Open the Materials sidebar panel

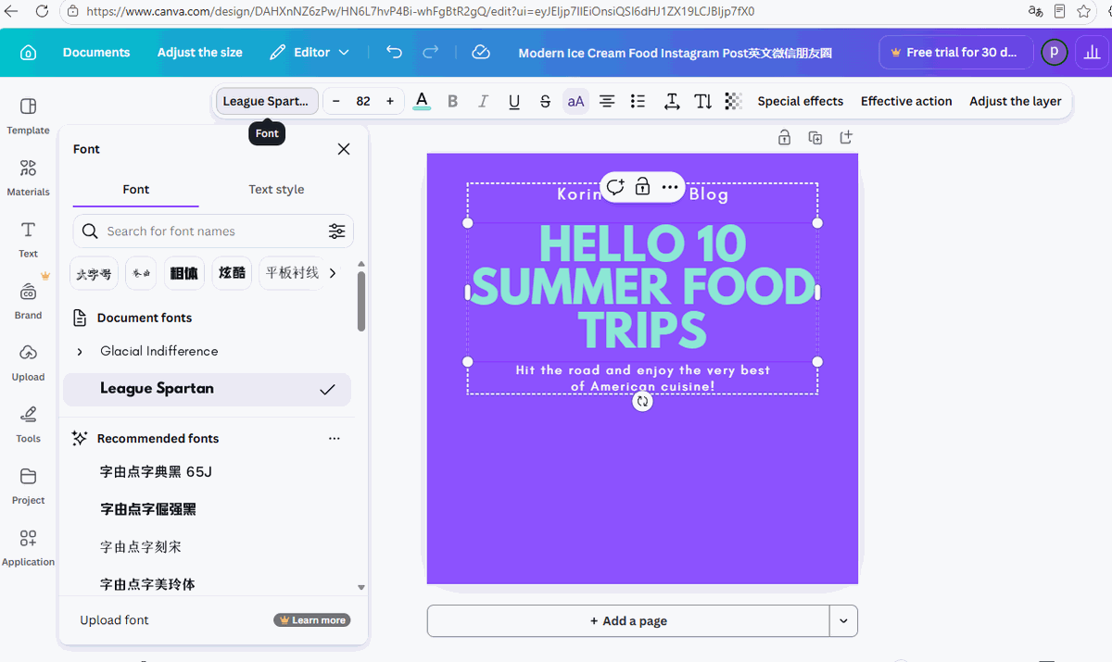pos(28,178)
